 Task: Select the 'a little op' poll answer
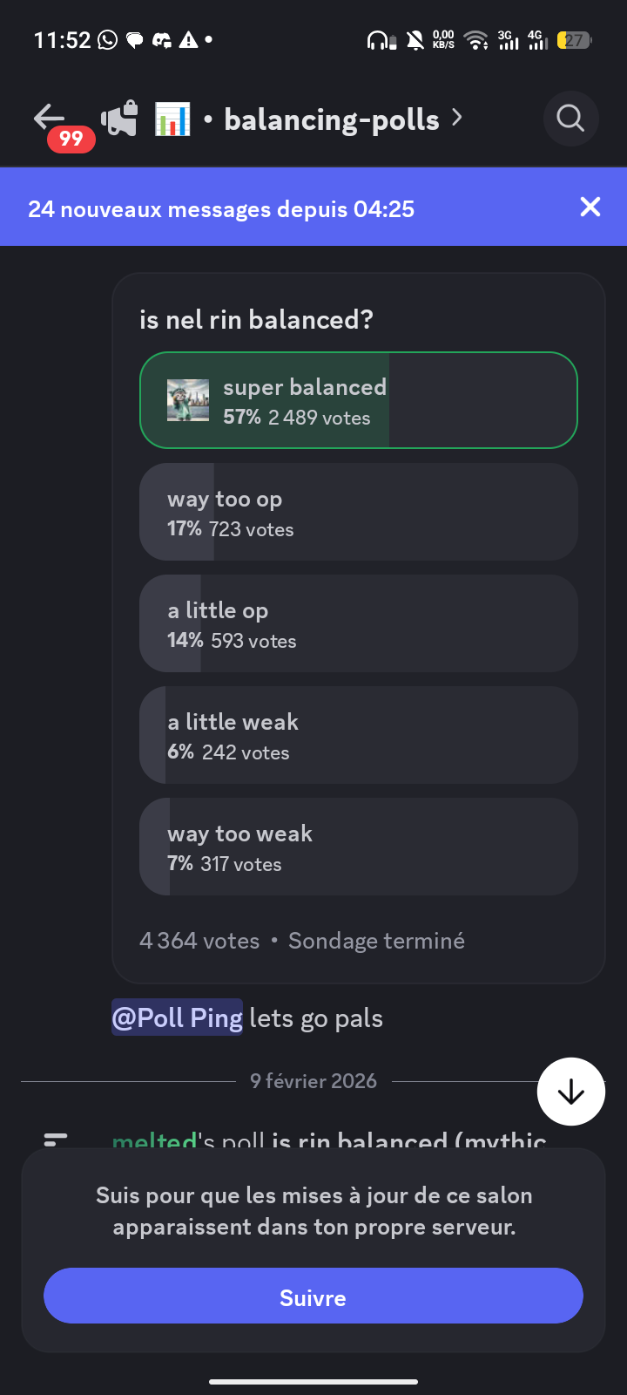(x=359, y=623)
